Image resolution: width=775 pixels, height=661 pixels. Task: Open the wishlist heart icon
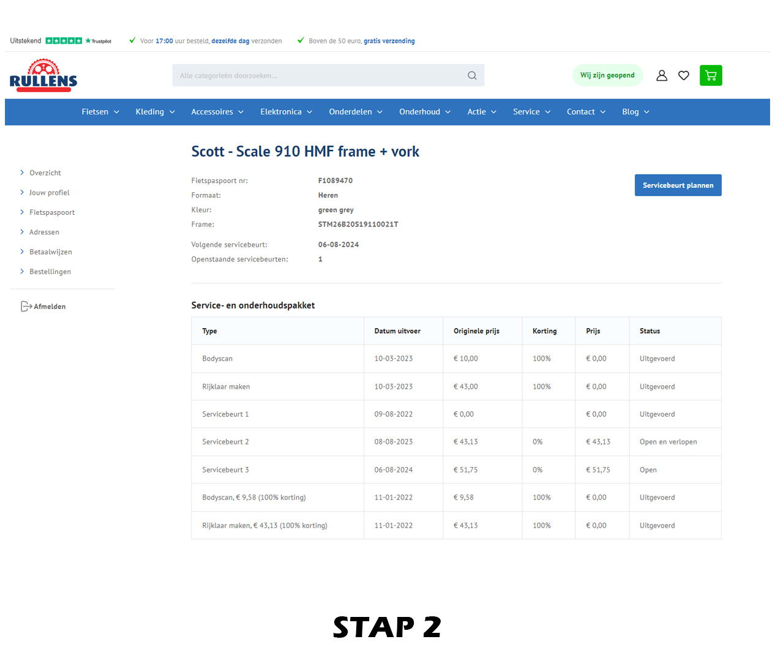pyautogui.click(x=684, y=75)
